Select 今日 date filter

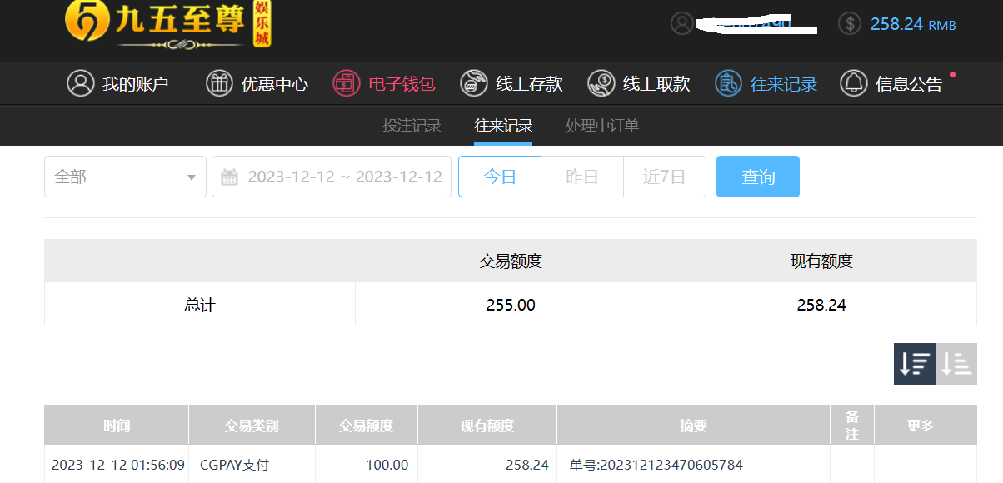point(500,177)
